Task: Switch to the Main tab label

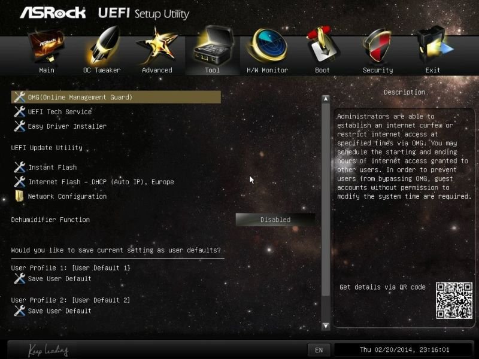Action: pyautogui.click(x=47, y=70)
